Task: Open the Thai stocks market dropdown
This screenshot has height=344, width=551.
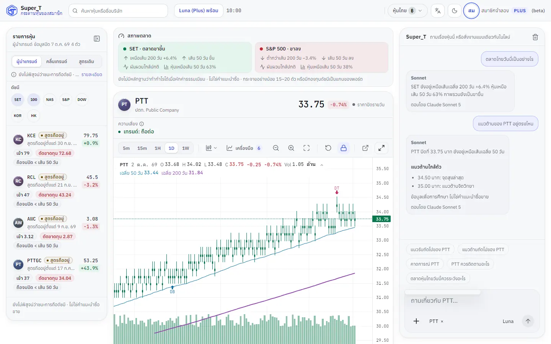Action: [x=407, y=11]
